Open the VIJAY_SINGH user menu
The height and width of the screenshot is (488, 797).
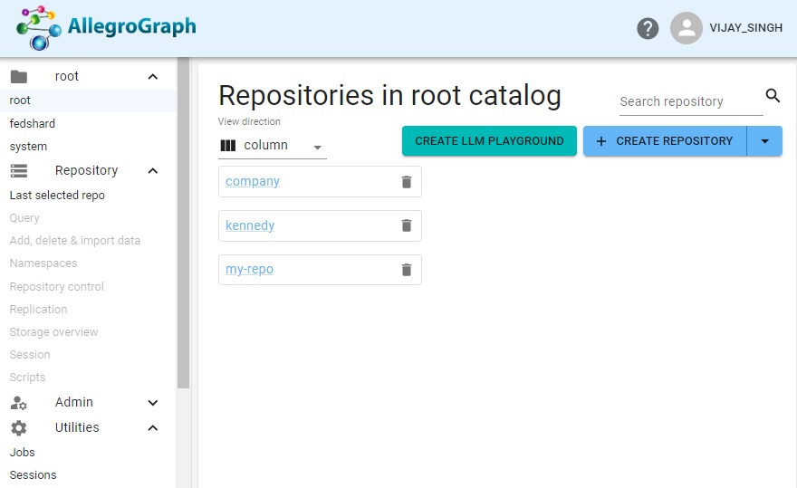coord(745,28)
